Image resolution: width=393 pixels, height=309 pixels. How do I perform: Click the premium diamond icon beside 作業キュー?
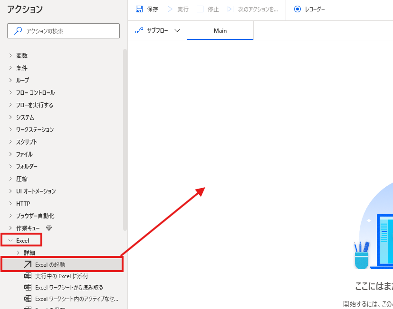(49, 228)
